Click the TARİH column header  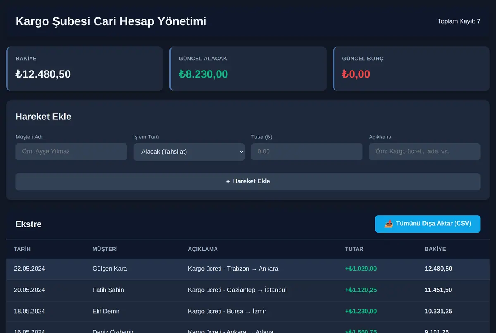(22, 249)
